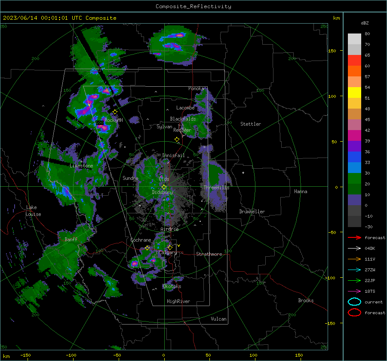Click the yellow diamond marker below Cochrane
This screenshot has width=387, height=361.
147,248
